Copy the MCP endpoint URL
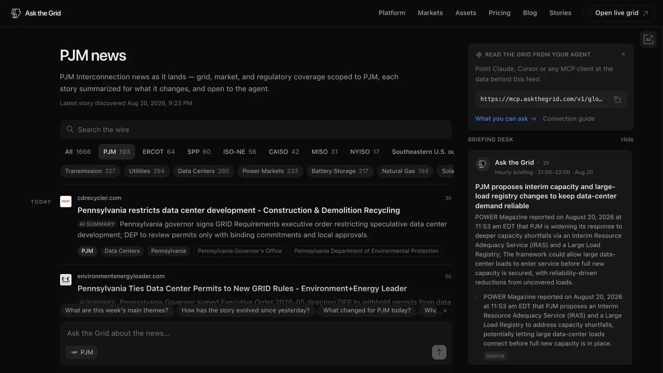 617,99
